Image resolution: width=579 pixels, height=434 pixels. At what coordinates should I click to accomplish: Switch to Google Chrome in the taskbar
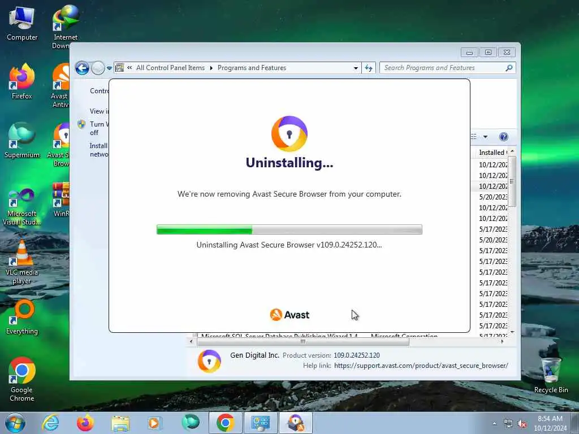click(225, 423)
